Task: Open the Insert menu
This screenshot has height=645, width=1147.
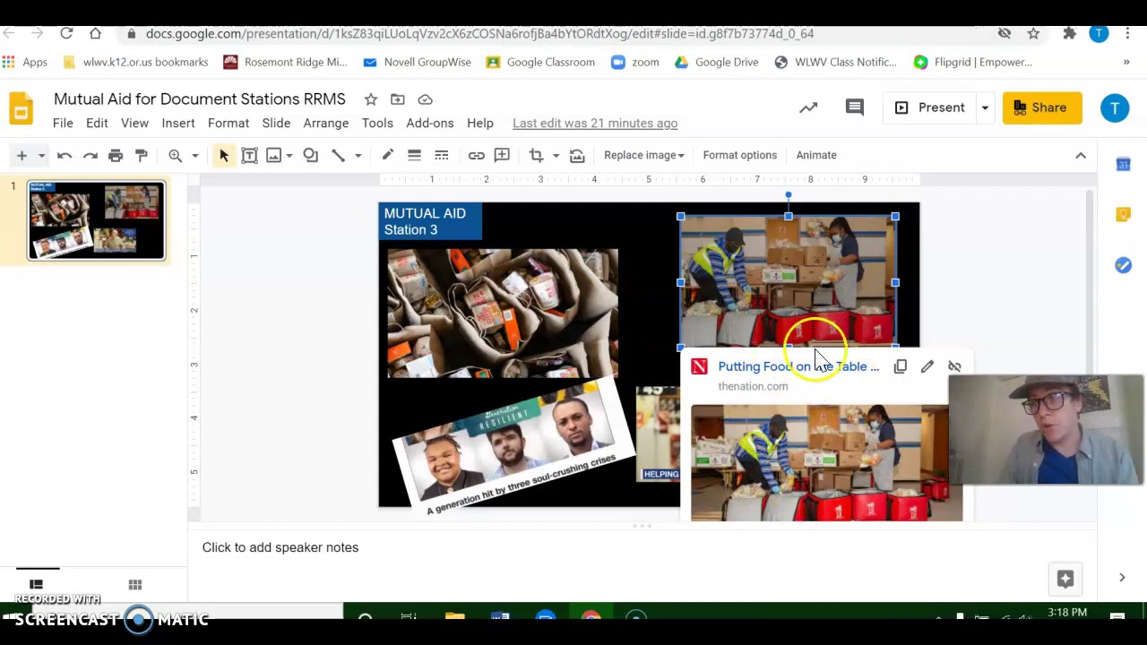Action: 178,123
